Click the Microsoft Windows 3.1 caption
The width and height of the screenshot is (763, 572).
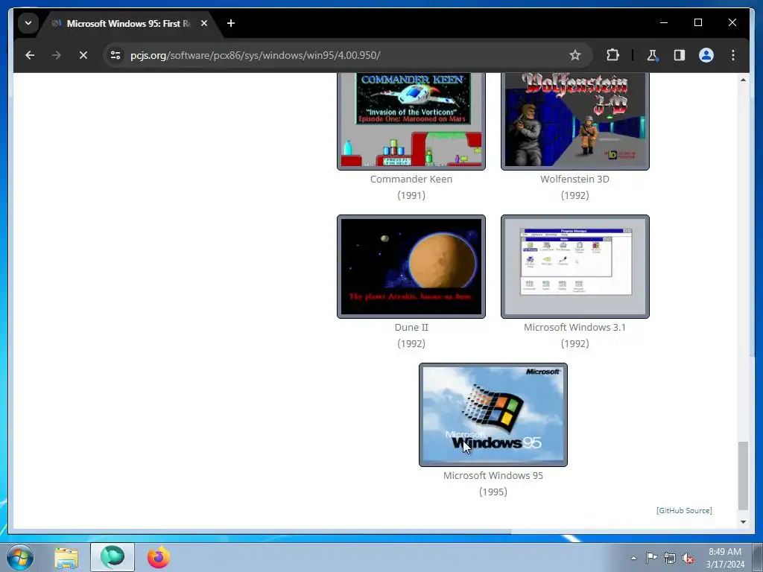(x=574, y=328)
